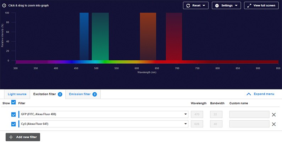Click the full screen arrows icon

[249, 6]
